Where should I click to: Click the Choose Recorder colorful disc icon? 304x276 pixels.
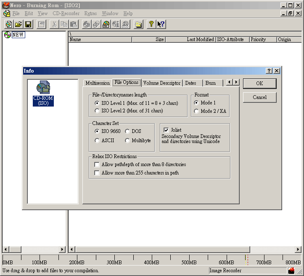106,24
